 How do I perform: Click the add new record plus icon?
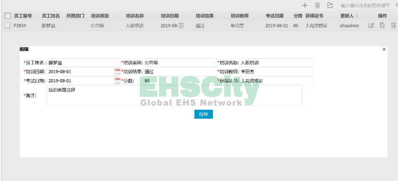coord(304,5)
